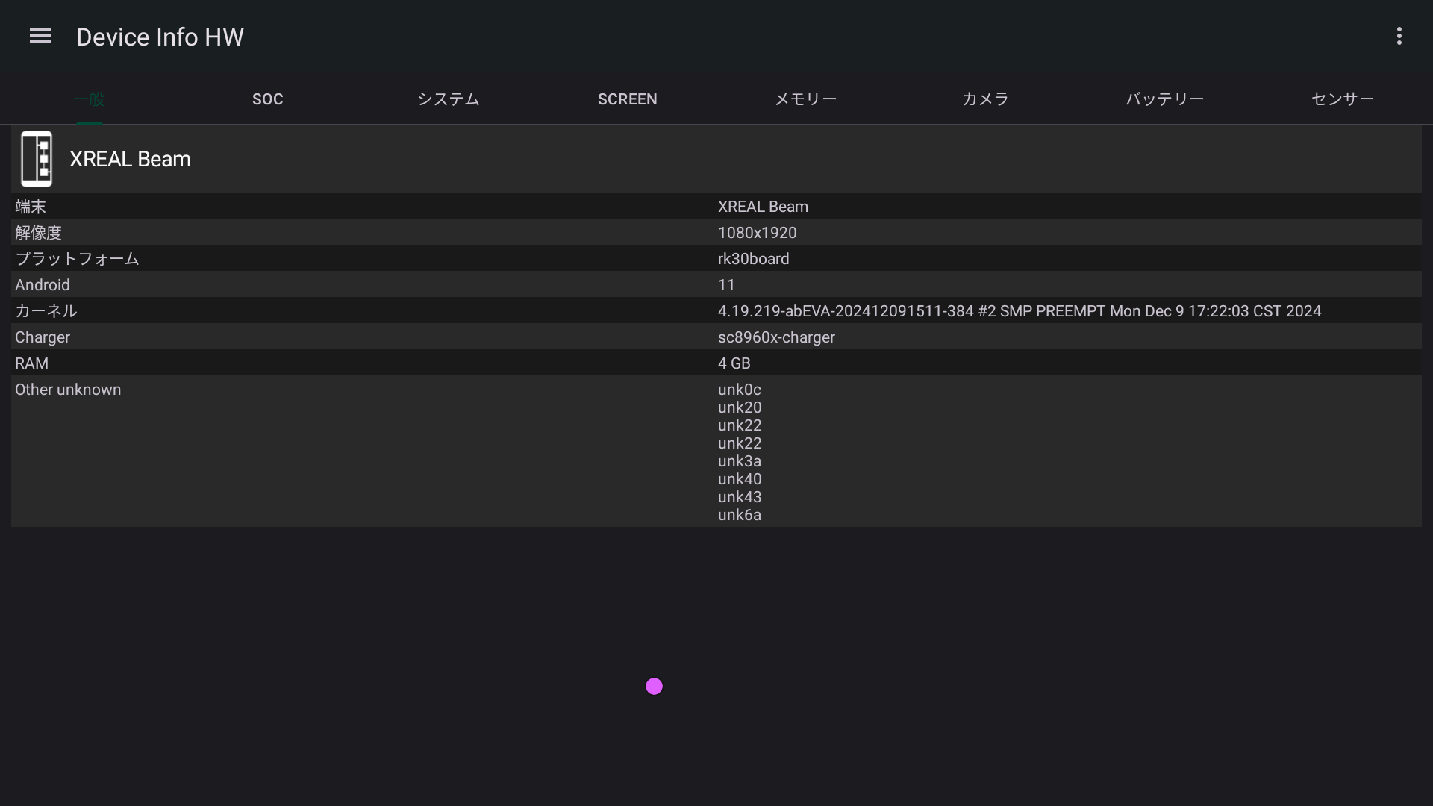The width and height of the screenshot is (1433, 806).
Task: Open the SCREEN tab
Action: [627, 99]
